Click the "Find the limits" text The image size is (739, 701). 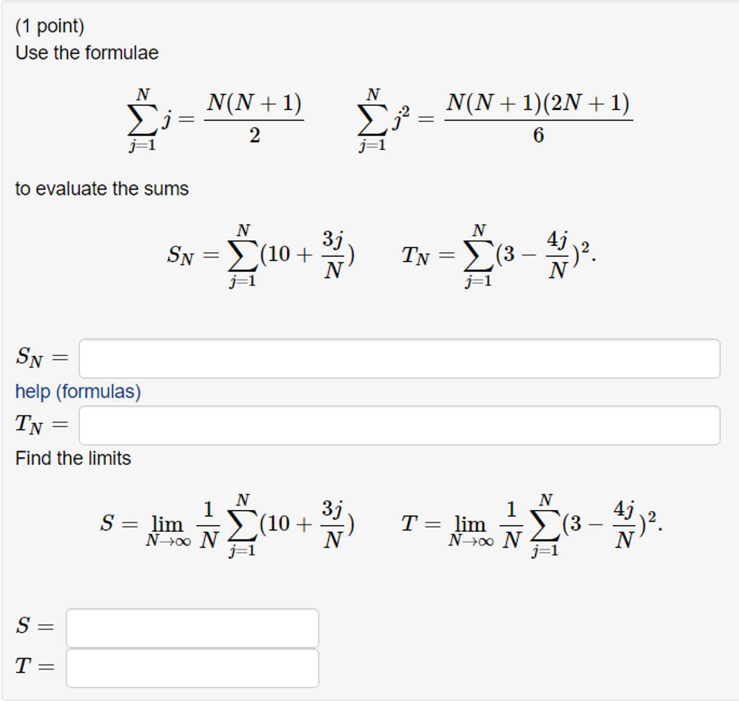[73, 458]
